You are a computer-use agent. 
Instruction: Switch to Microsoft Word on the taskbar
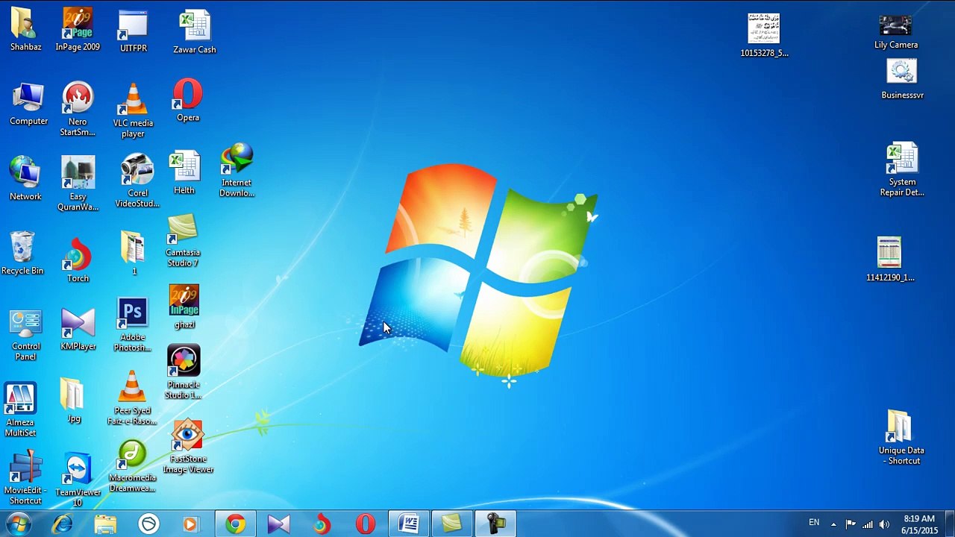tap(409, 524)
